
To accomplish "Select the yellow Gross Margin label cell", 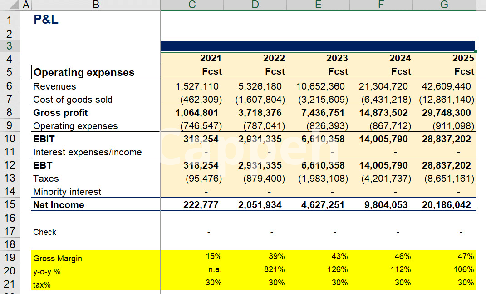I will pos(58,259).
